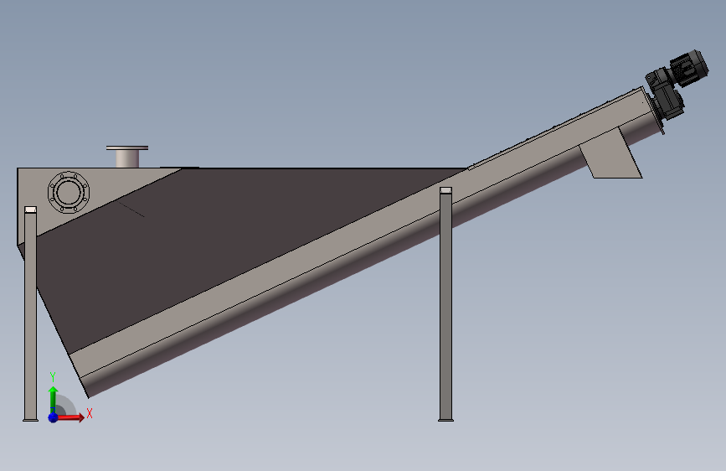Click the 'X' axis label text
The image size is (726, 471).
pyautogui.click(x=90, y=413)
